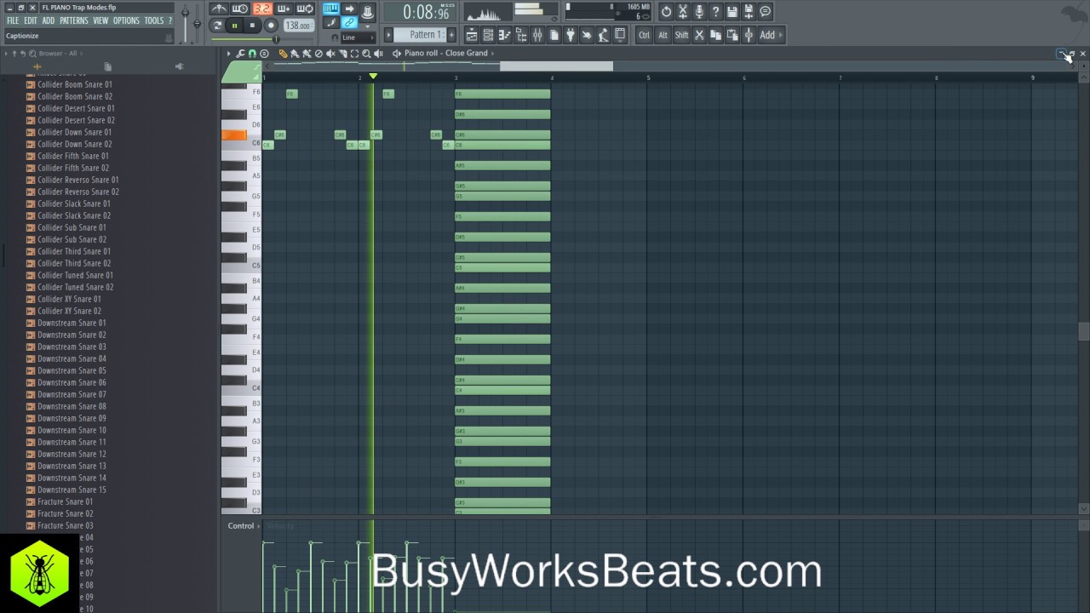The height and width of the screenshot is (613, 1090).
Task: Select Downstream Snare 04 sample
Action: [72, 358]
